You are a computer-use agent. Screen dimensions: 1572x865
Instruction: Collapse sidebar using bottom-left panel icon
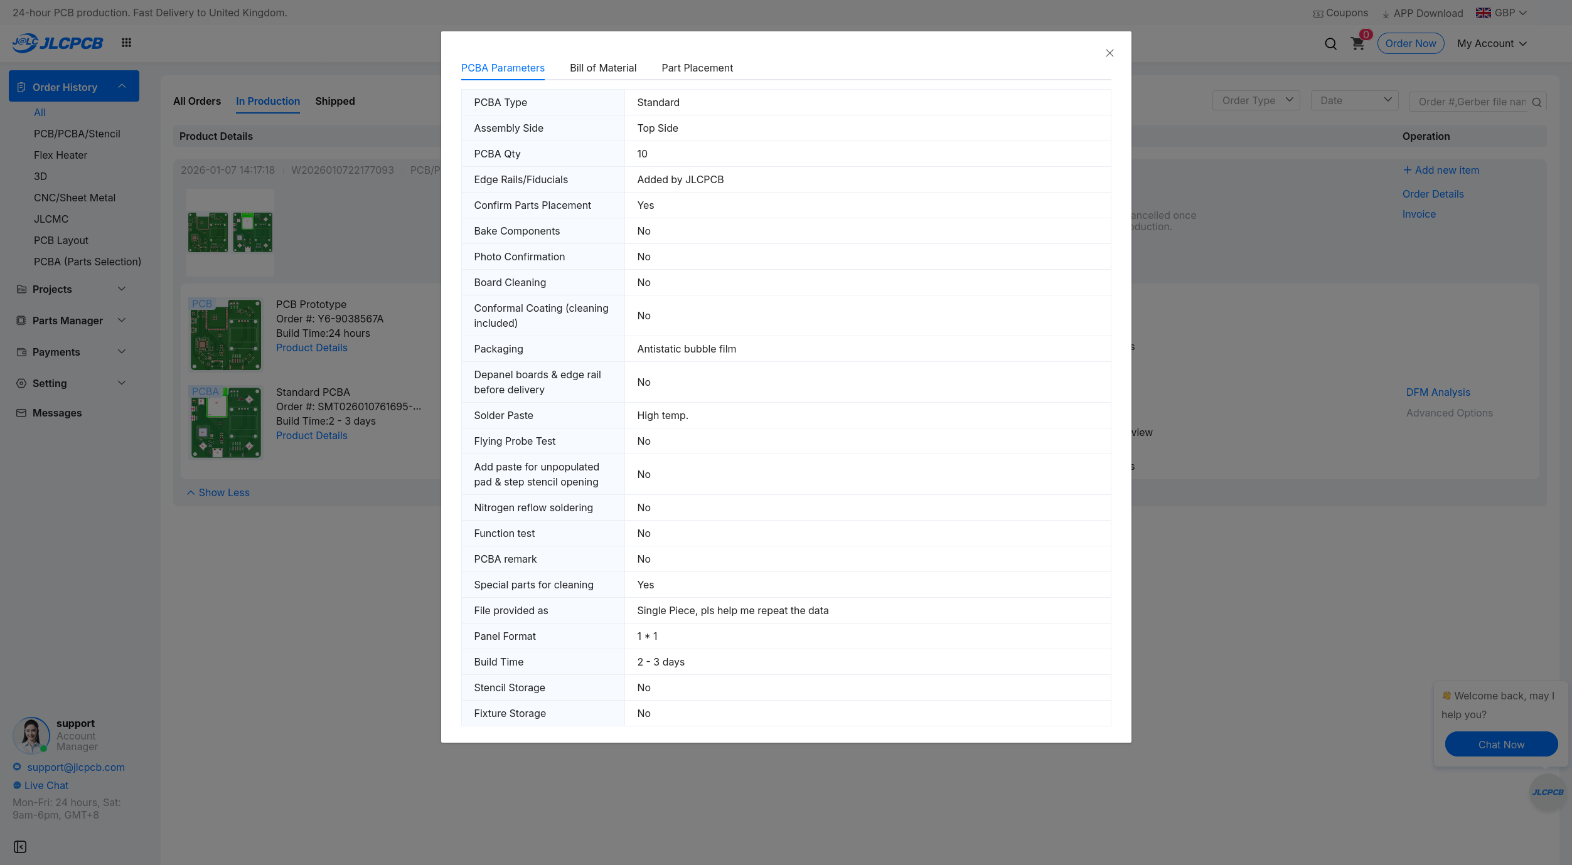coord(20,847)
